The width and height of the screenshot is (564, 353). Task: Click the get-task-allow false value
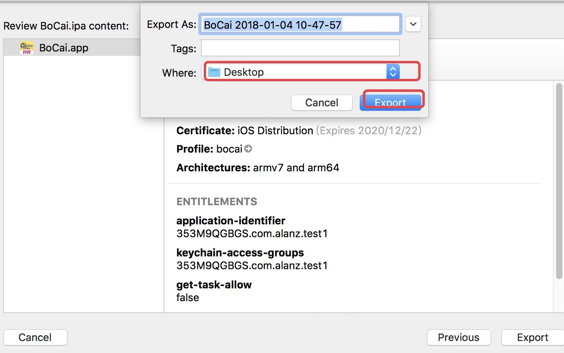pos(187,298)
